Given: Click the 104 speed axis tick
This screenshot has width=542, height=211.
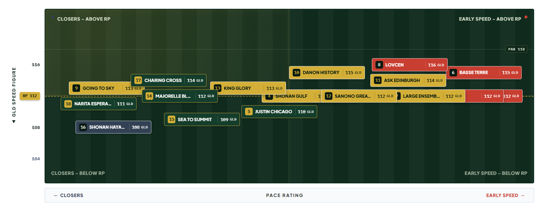Looking at the screenshot, I should point(36,159).
